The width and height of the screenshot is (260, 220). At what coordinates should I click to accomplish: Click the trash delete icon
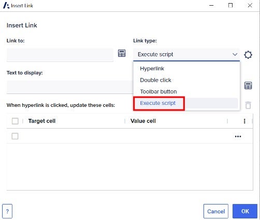tap(248, 105)
